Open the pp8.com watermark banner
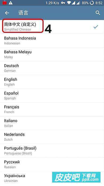Image resolution: width=104 pixels, height=186 pixels. click(x=76, y=177)
